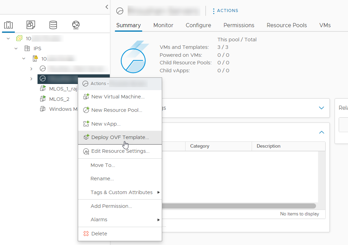Click the host warning icon in tree
The width and height of the screenshot is (348, 245).
point(35,58)
